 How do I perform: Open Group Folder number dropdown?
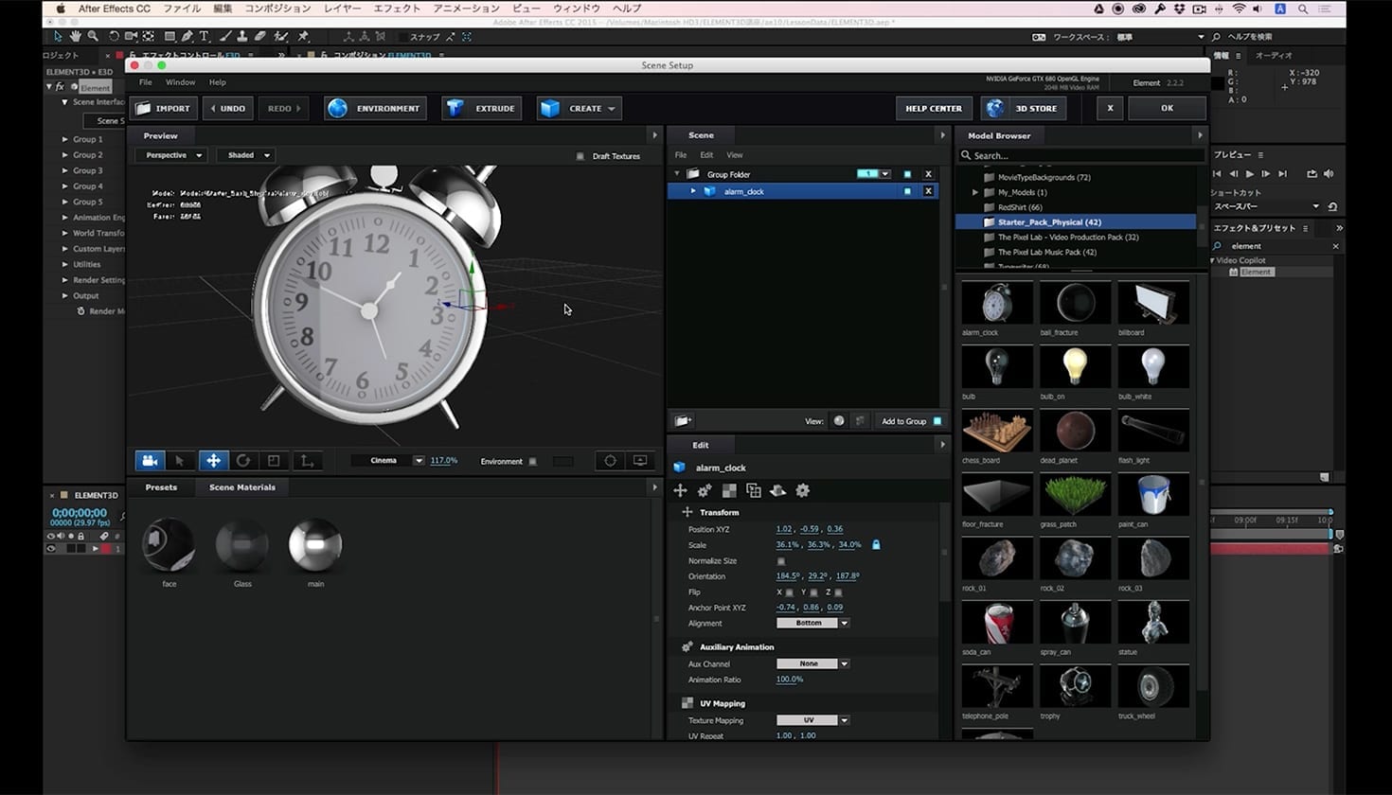point(873,174)
